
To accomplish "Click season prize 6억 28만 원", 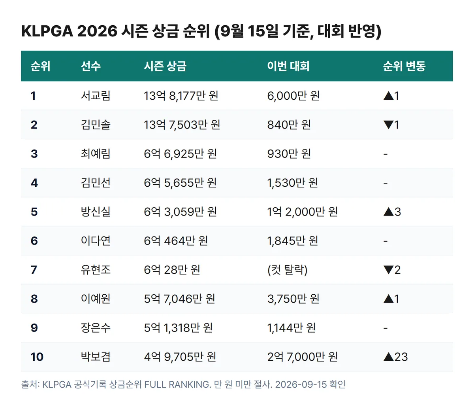I will point(172,270).
